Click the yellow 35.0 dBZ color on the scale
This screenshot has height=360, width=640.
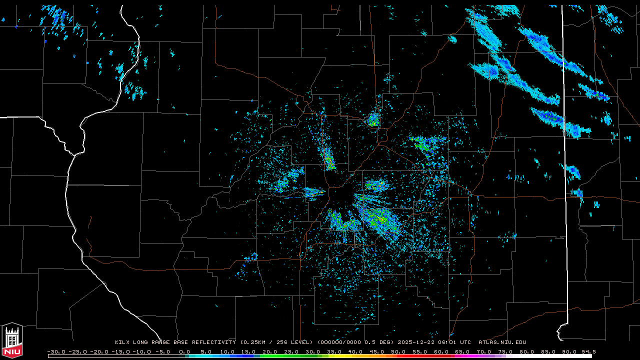pos(334,356)
